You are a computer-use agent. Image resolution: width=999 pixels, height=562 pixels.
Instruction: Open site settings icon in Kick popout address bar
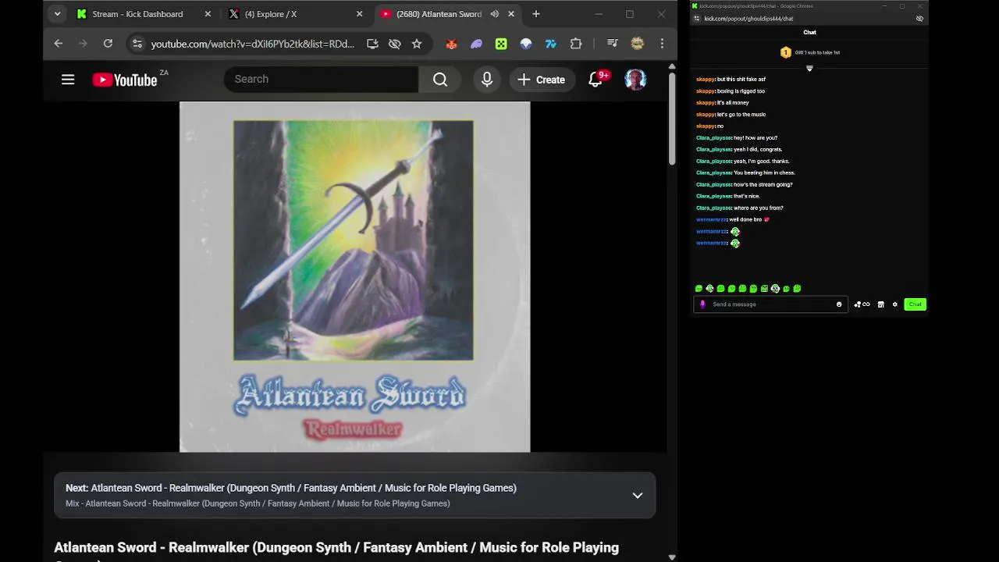(697, 19)
